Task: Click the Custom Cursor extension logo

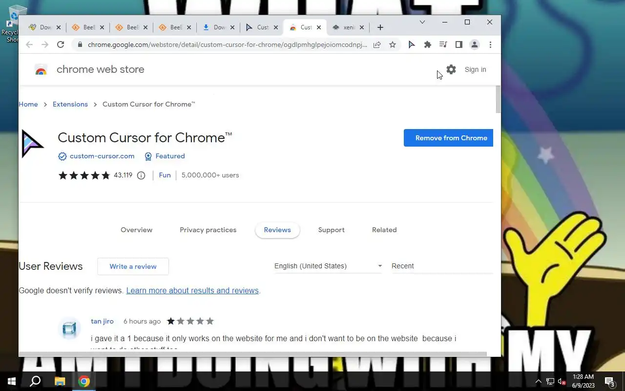Action: 32,144
